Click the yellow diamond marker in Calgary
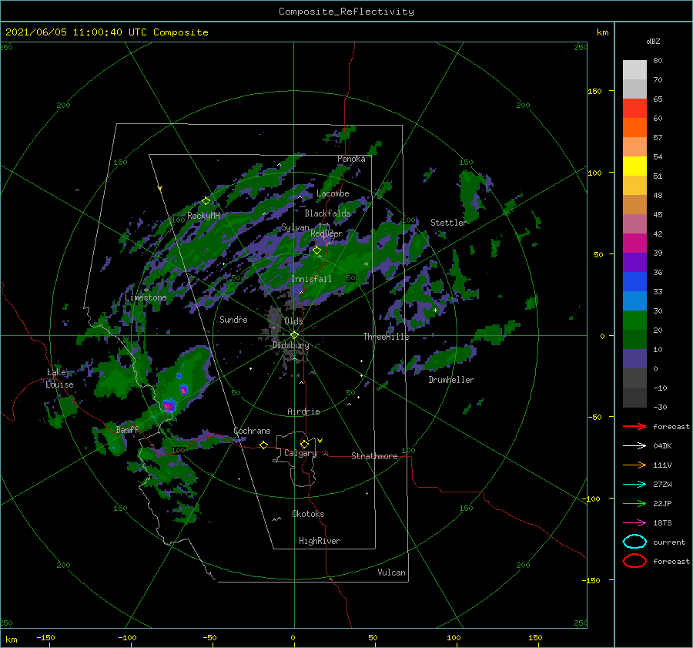The image size is (693, 648). point(304,444)
